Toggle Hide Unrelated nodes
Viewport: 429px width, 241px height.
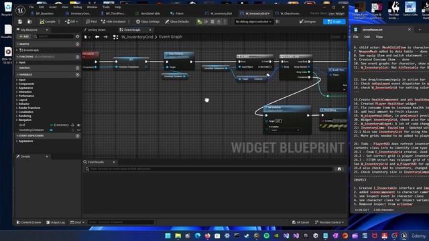click(113, 21)
